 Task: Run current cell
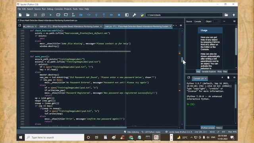[x=58, y=15]
